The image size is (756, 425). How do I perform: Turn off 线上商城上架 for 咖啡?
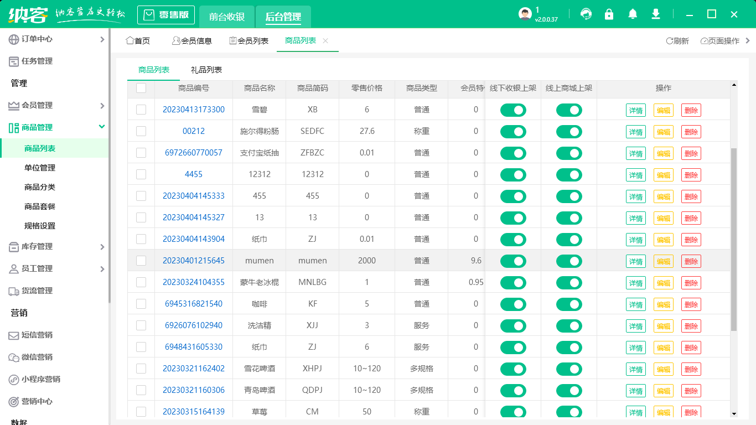569,304
